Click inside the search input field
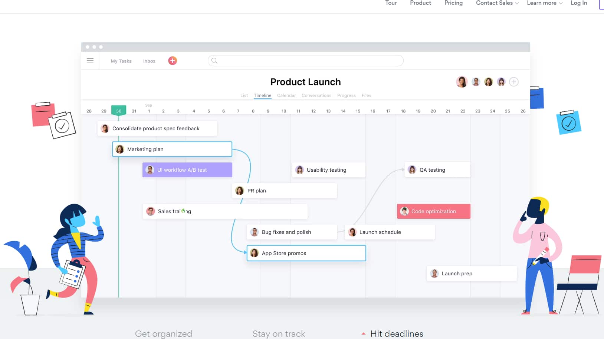The image size is (604, 339). click(x=304, y=60)
